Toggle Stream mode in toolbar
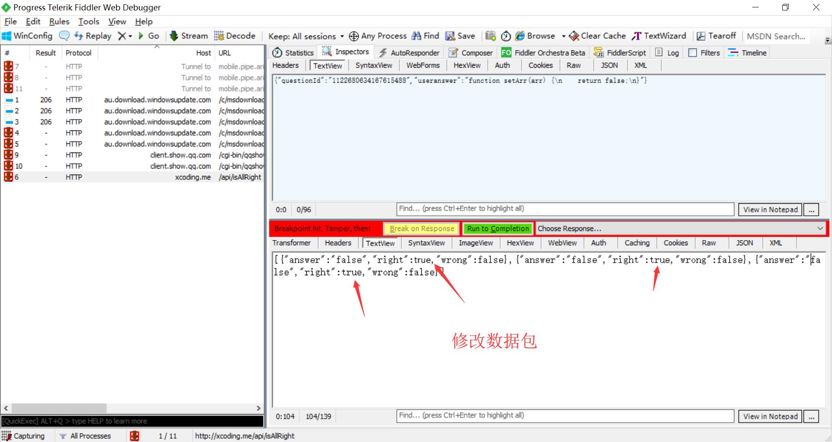Screen dimensions: 832x442 coord(188,36)
